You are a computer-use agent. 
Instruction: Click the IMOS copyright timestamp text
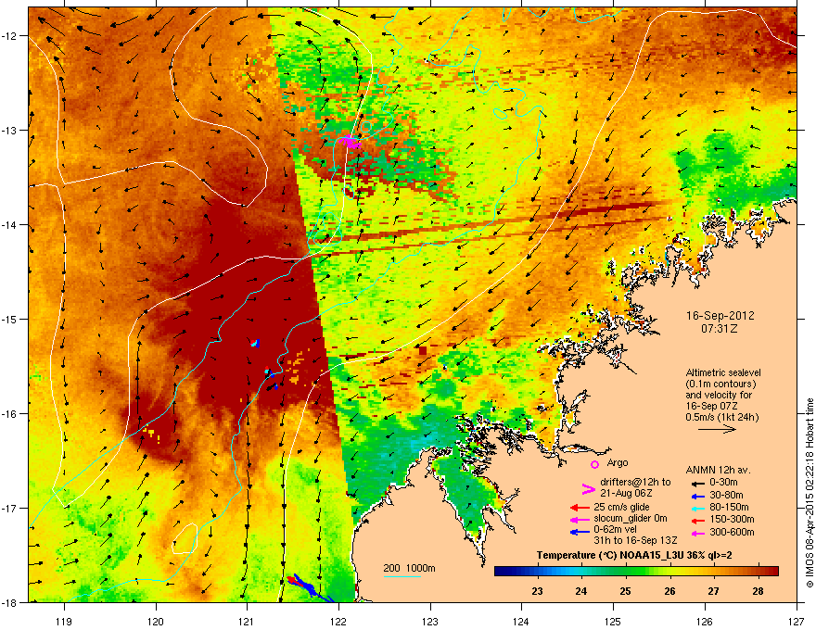click(x=810, y=493)
